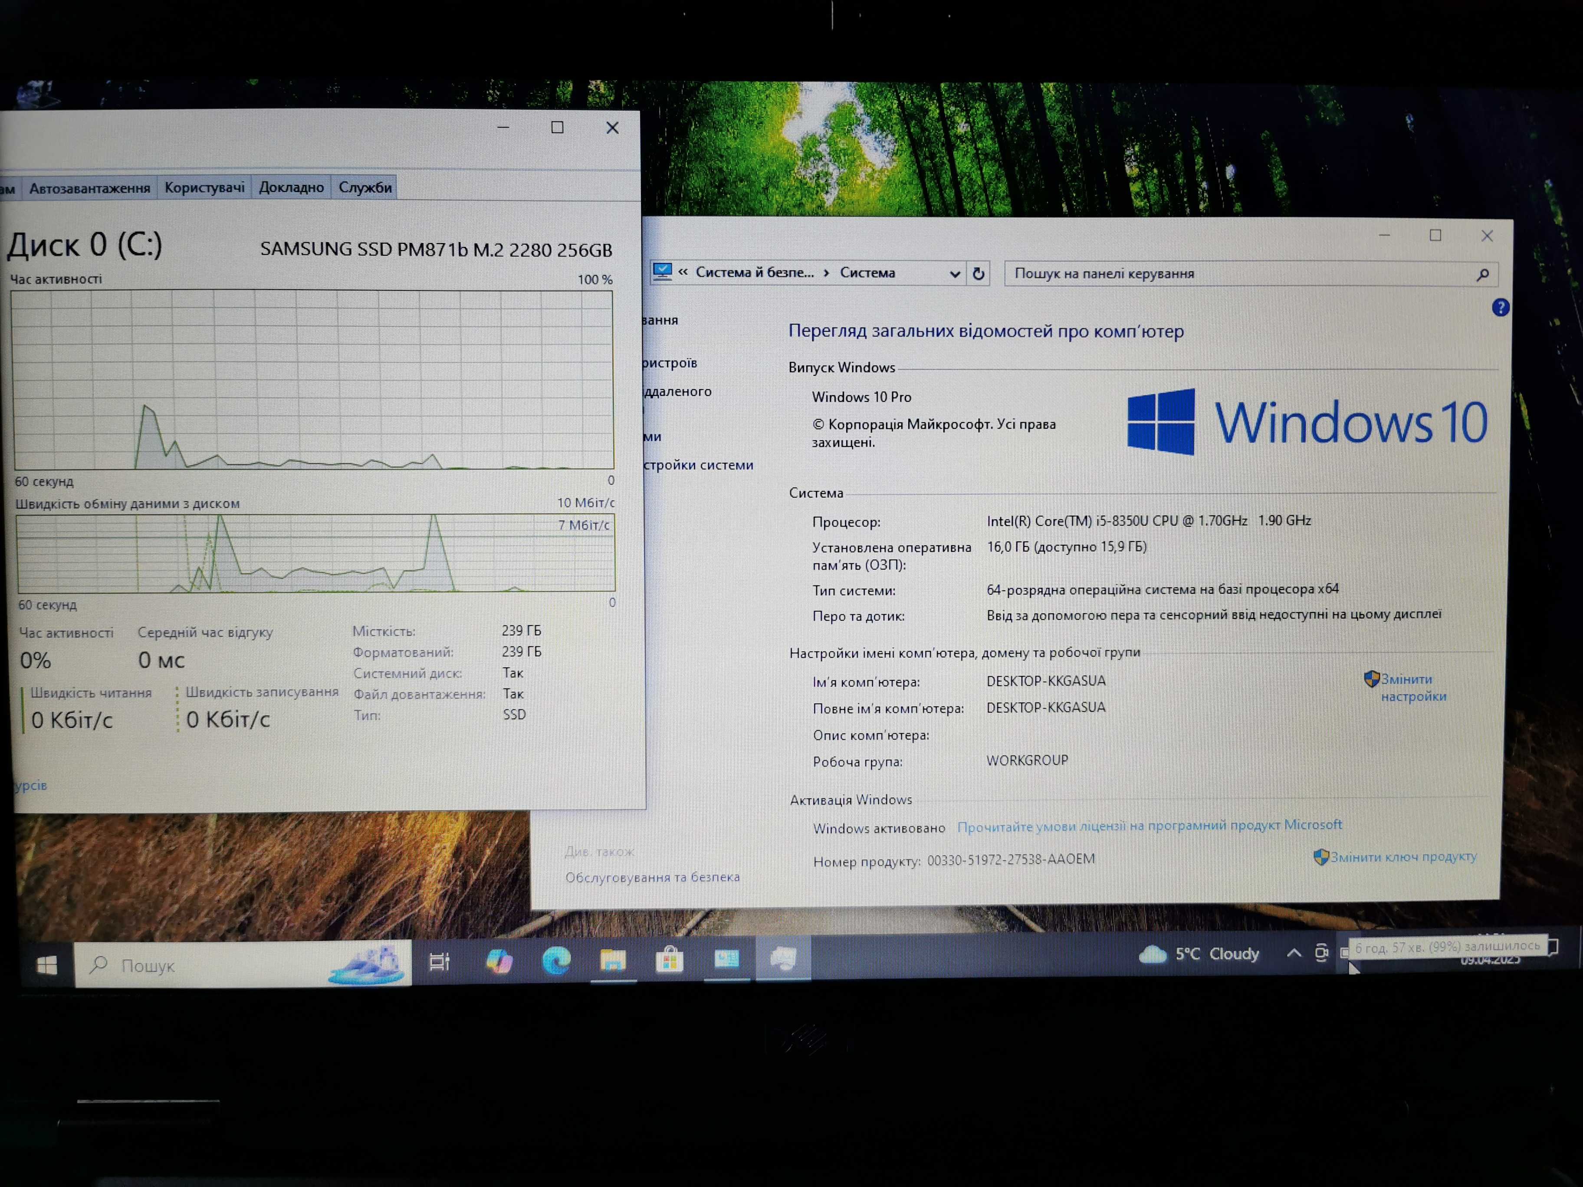The width and height of the screenshot is (1583, 1187).
Task: Click the Windows 10 logo image
Action: tap(1307, 422)
